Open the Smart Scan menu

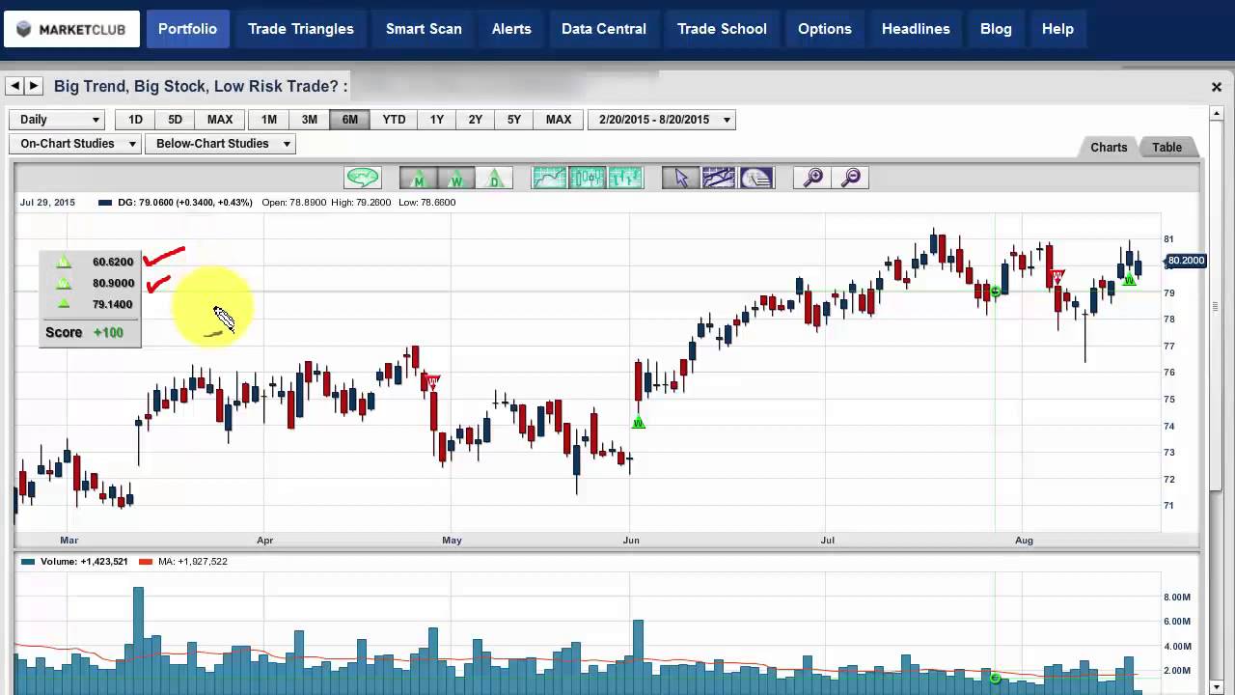point(424,29)
